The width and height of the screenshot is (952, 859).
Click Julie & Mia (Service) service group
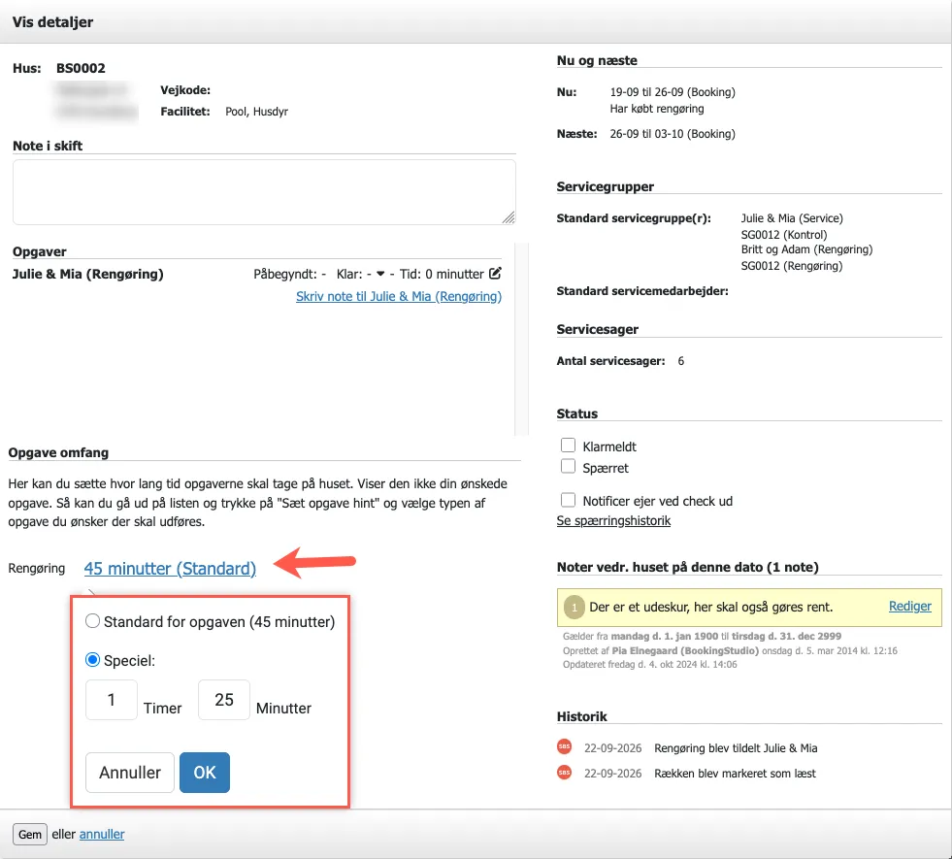click(792, 218)
